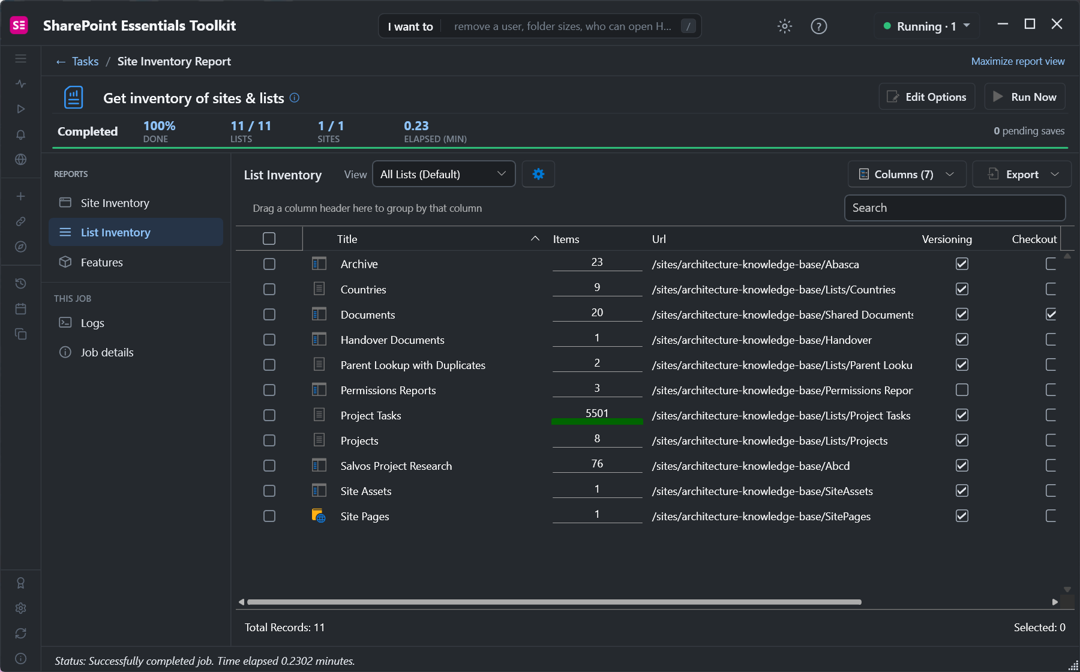Viewport: 1080px width, 672px height.
Task: Click the info icon beside report title
Action: (x=295, y=98)
